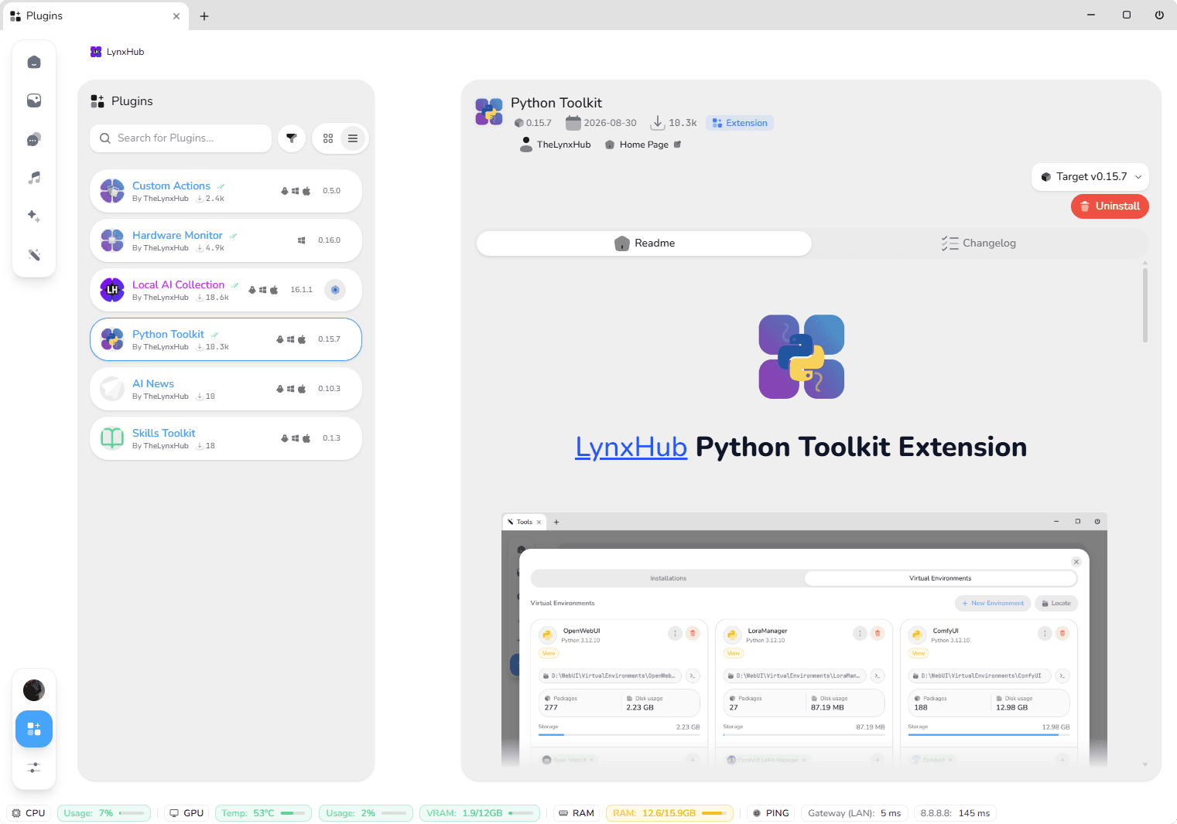The width and height of the screenshot is (1177, 824).
Task: Open the Settings sliders sidebar icon
Action: 34,768
